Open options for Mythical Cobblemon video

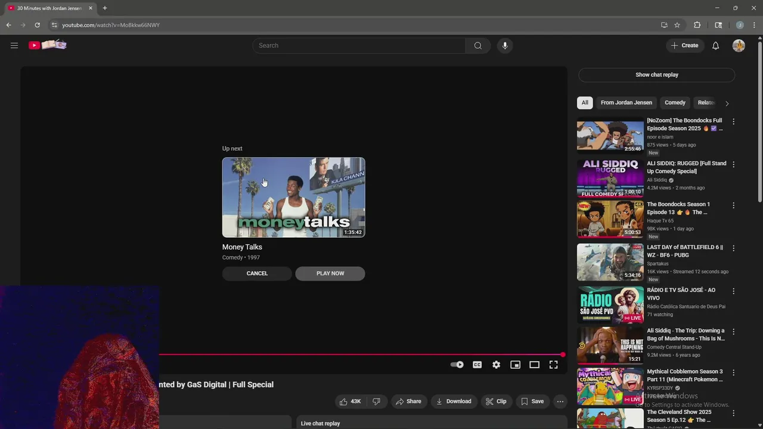click(733, 373)
